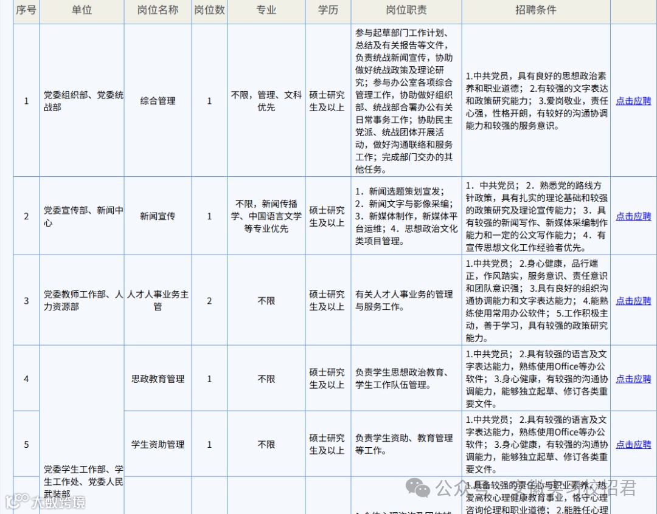657x514 pixels.
Task: Select the 岗位数 column header
Action: pos(209,10)
